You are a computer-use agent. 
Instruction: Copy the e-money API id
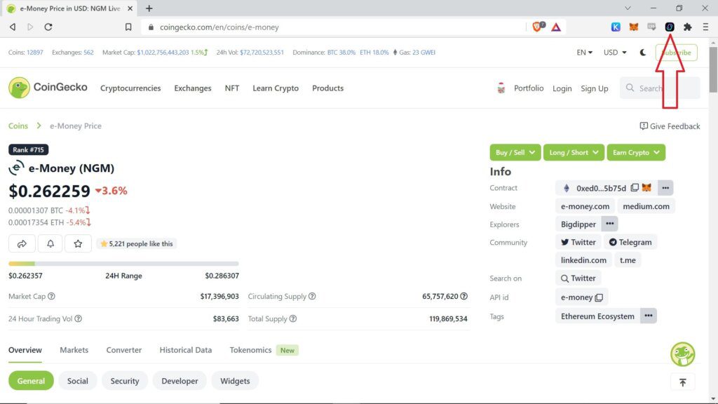(x=599, y=297)
